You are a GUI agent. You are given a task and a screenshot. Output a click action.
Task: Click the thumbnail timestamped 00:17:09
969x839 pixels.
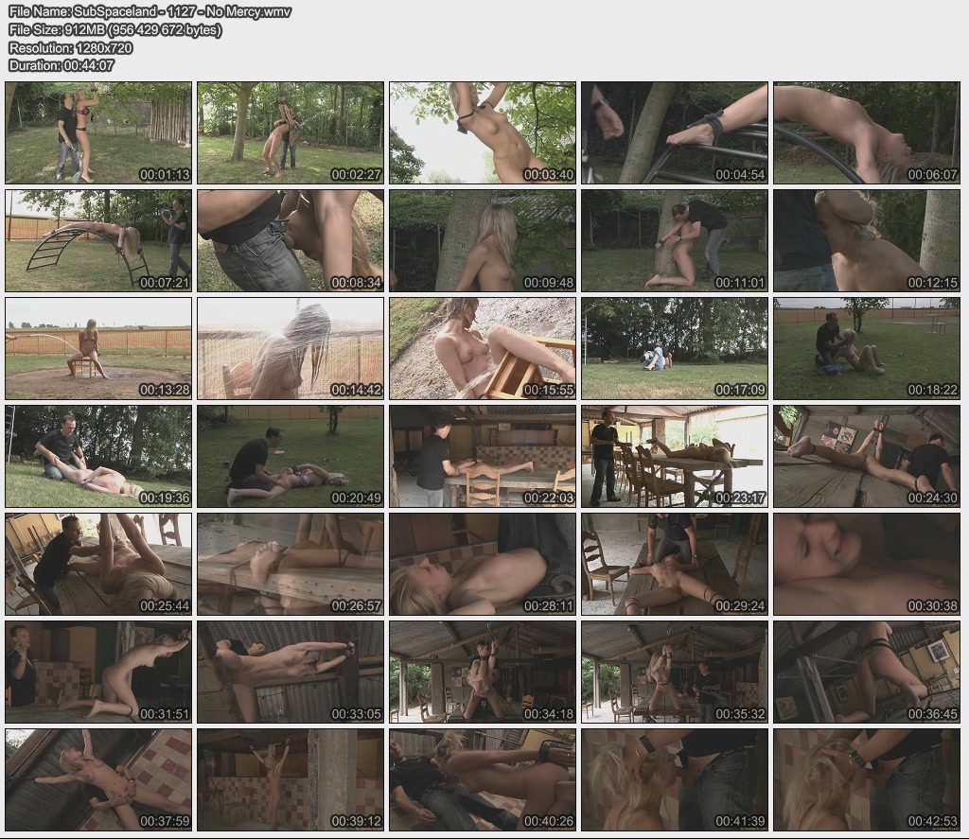pos(674,348)
